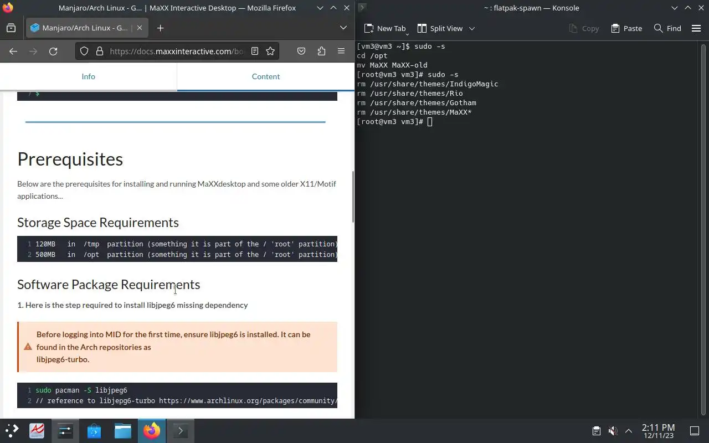Viewport: 709px width, 443px height.
Task: Click the show desktop button
Action: tap(695, 431)
